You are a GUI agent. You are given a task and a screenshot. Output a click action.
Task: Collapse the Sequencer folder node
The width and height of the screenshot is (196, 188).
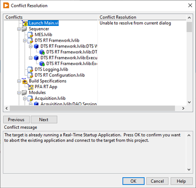click(x=19, y=29)
